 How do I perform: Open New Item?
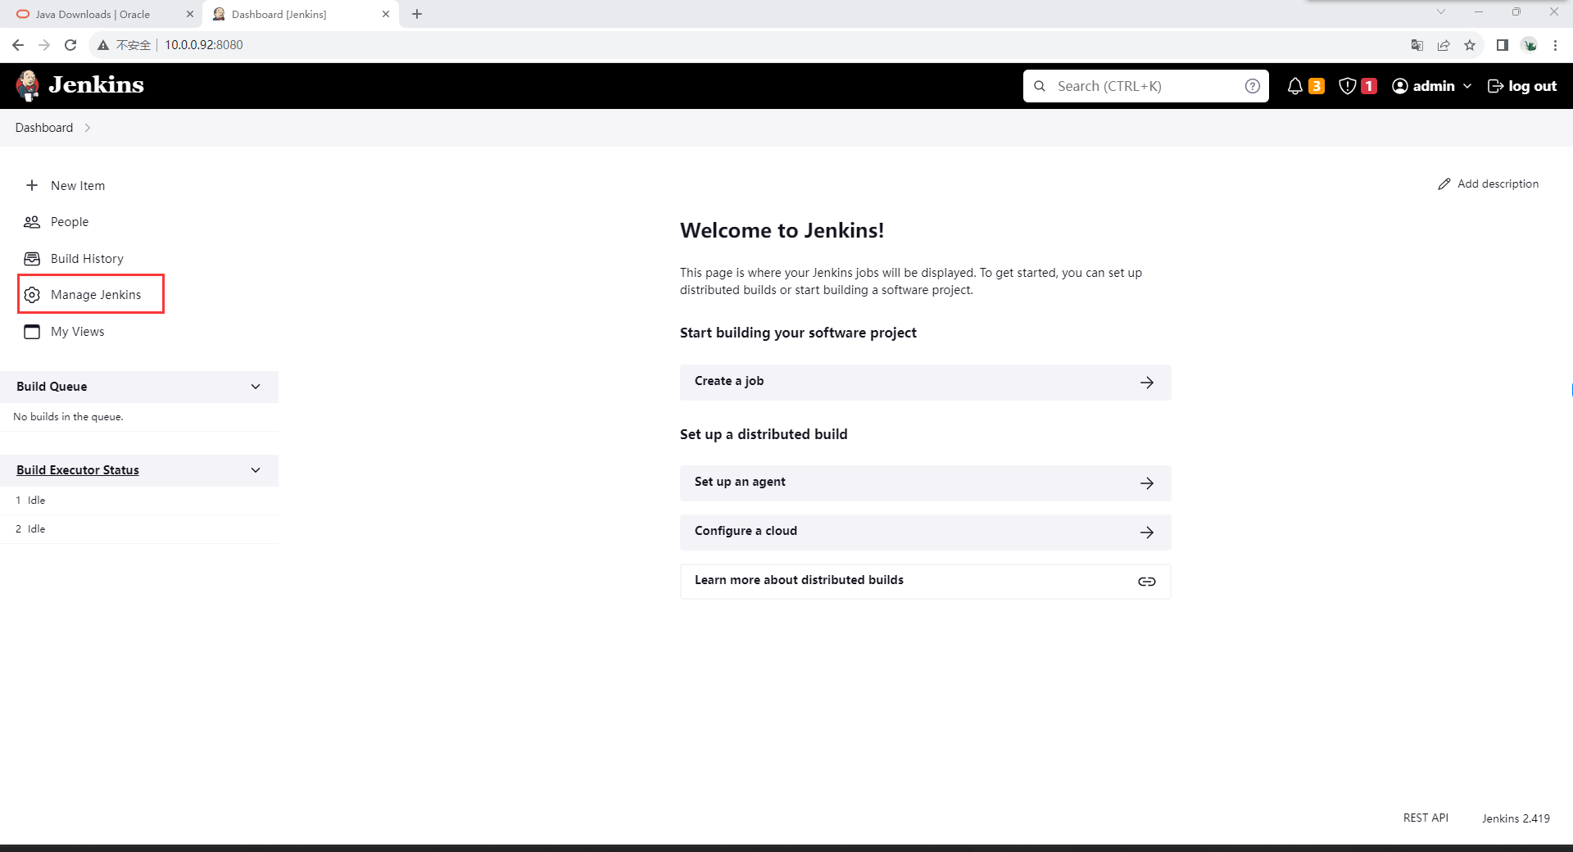pyautogui.click(x=78, y=185)
